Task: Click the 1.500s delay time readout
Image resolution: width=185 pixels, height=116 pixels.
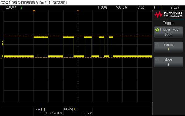Action: coord(102,7)
